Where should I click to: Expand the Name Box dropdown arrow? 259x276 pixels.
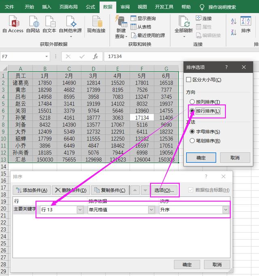(47, 57)
